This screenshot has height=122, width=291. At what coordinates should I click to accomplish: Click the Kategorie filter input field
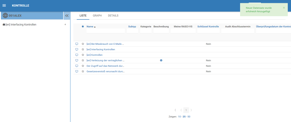coord(146,31)
